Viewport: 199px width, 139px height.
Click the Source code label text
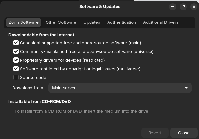point(33,77)
